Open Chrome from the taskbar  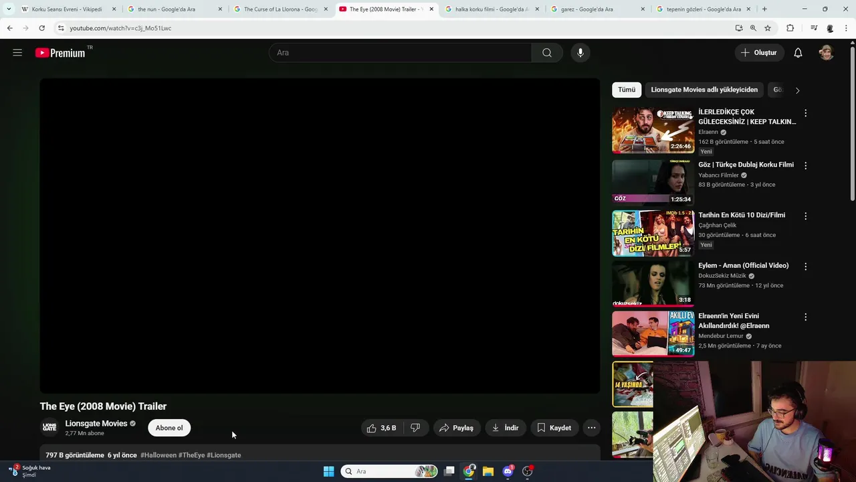[469, 471]
